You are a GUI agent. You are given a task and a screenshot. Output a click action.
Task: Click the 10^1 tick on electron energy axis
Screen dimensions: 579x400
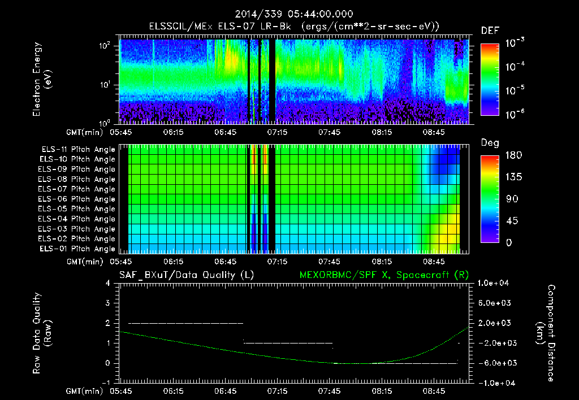click(105, 85)
